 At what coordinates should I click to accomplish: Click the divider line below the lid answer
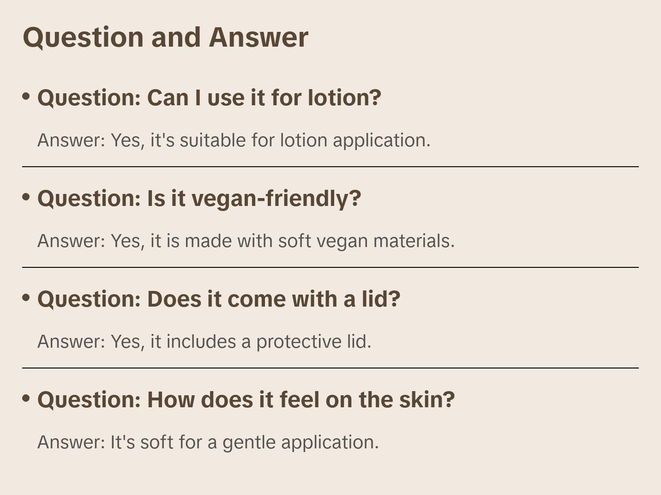click(330, 368)
